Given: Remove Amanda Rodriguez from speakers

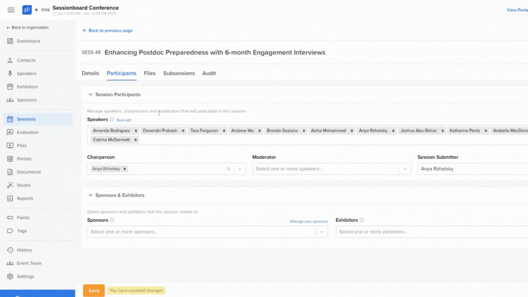Looking at the screenshot, I should [136, 131].
